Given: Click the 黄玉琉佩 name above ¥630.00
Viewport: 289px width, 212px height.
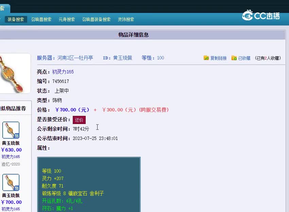Looking at the screenshot, I should 11,143.
